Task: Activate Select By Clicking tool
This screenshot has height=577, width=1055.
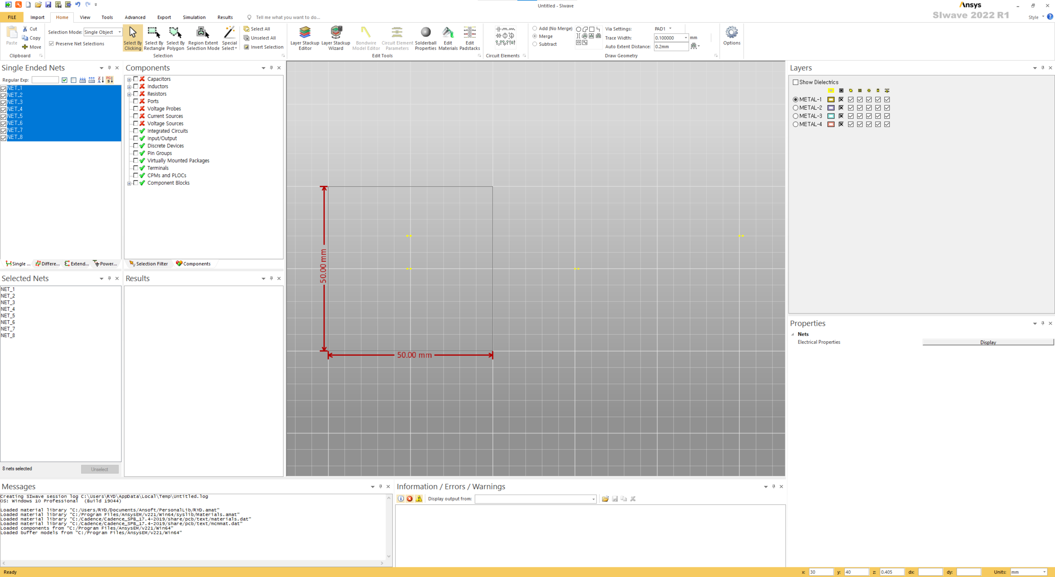Action: pyautogui.click(x=133, y=38)
